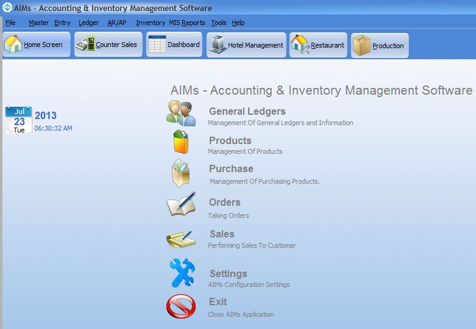476x329 pixels.
Task: Click 'Close AIMs Application' description
Action: [241, 314]
